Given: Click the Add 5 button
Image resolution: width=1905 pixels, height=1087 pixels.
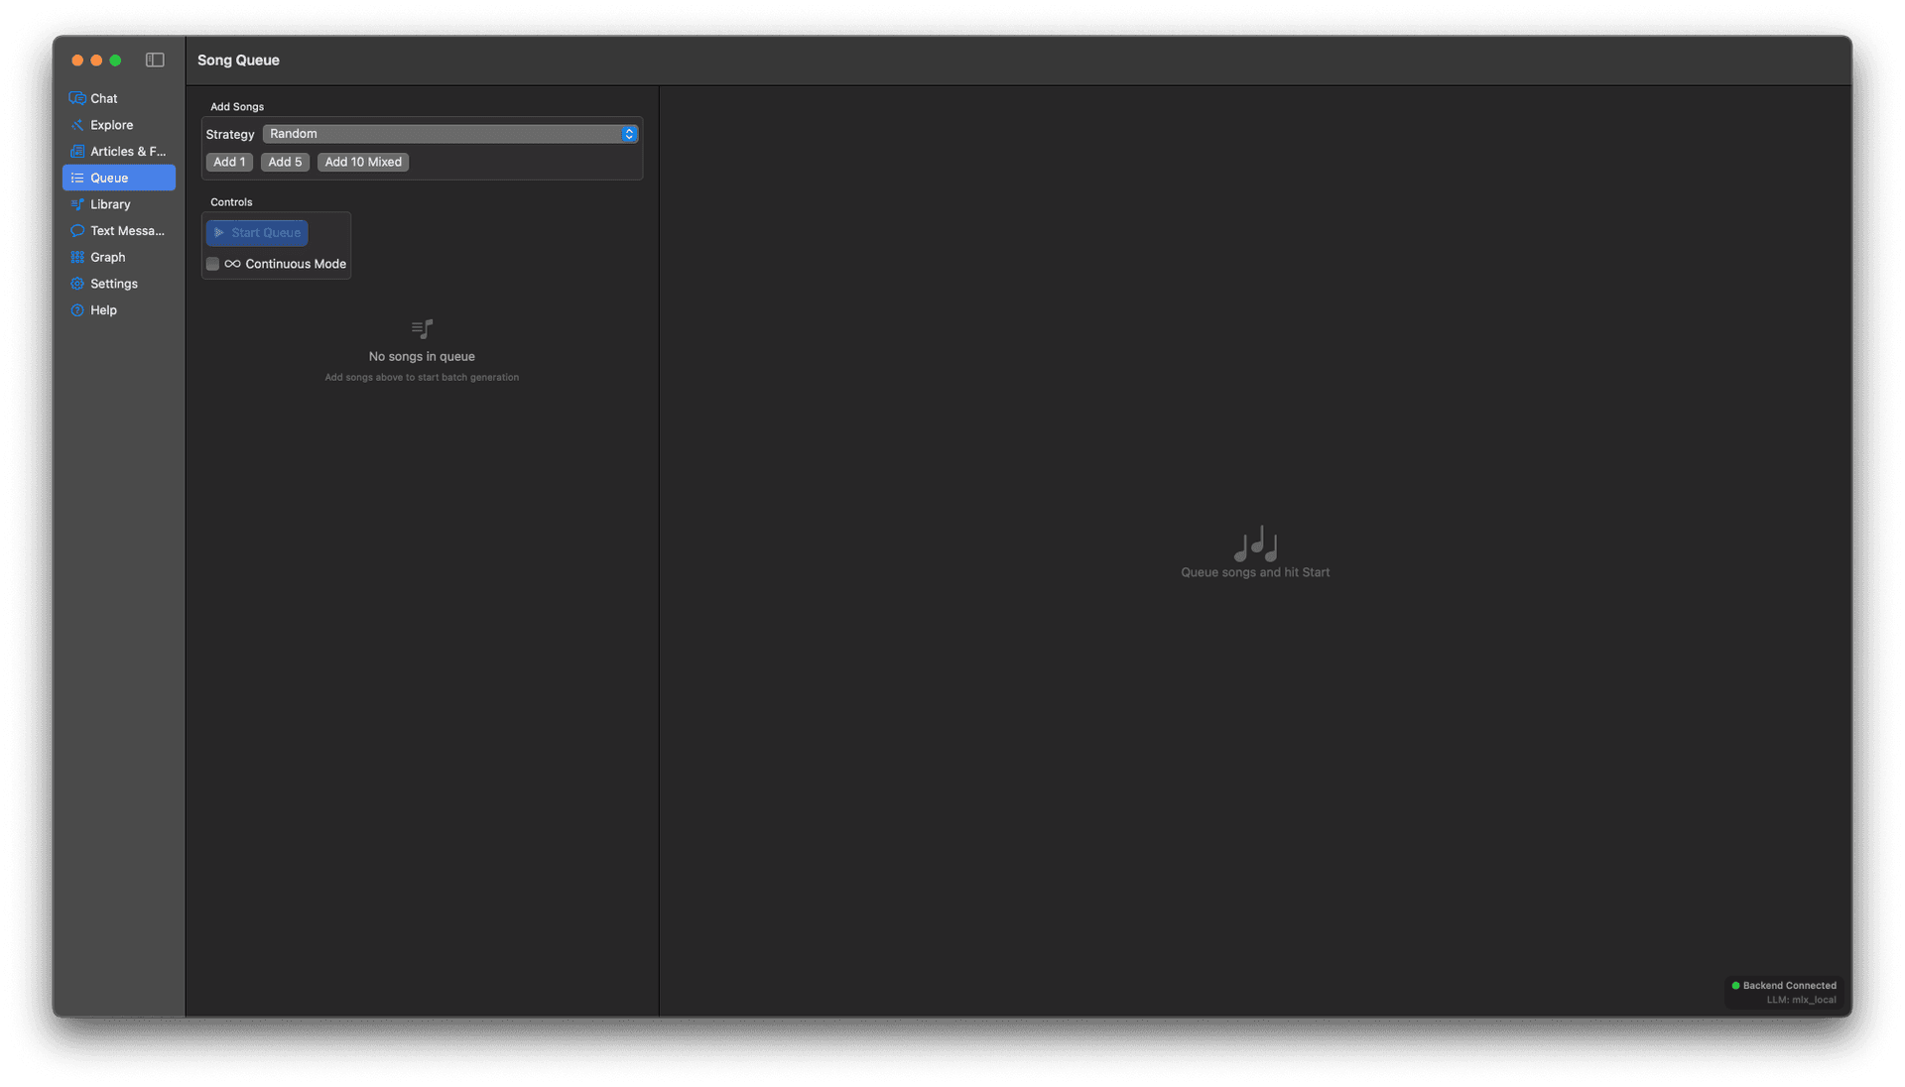Looking at the screenshot, I should (x=285, y=162).
